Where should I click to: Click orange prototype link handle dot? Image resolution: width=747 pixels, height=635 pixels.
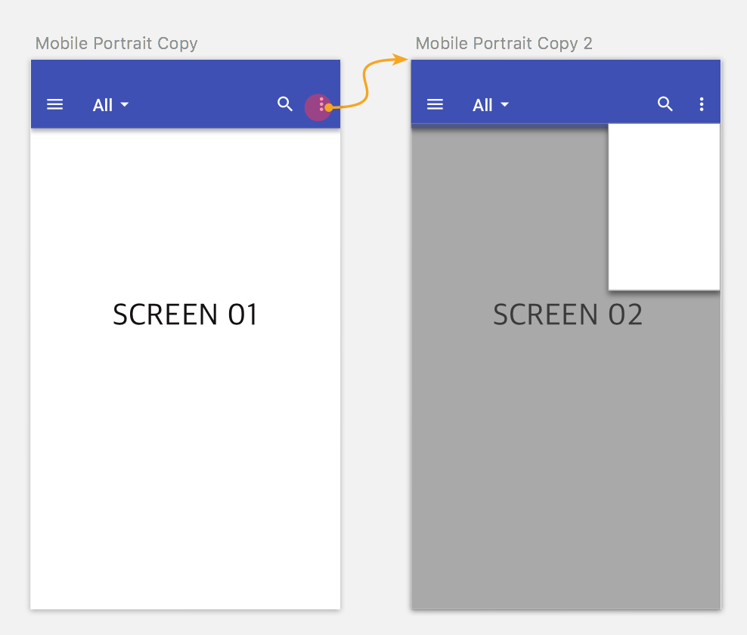(329, 108)
